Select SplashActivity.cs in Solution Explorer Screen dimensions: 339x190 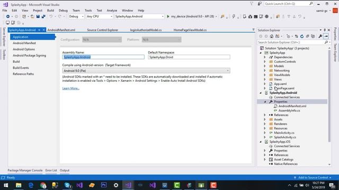click(x=285, y=137)
